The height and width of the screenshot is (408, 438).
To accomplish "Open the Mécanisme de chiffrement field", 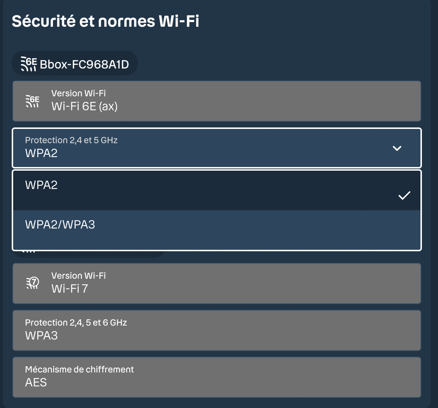I will (217, 377).
